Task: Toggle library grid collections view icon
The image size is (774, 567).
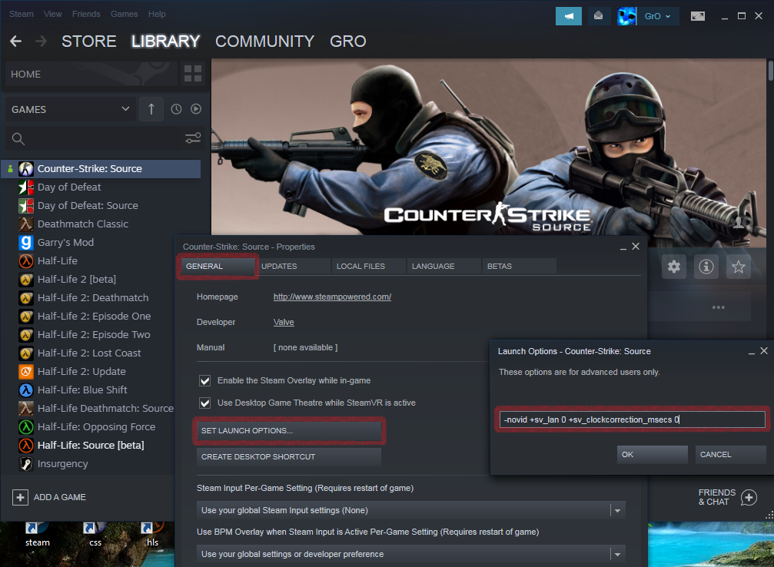Action: 192,74
